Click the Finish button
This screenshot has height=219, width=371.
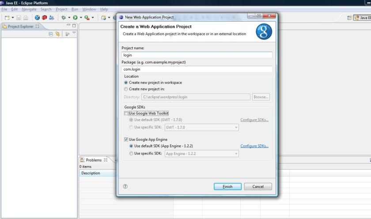pos(227,187)
